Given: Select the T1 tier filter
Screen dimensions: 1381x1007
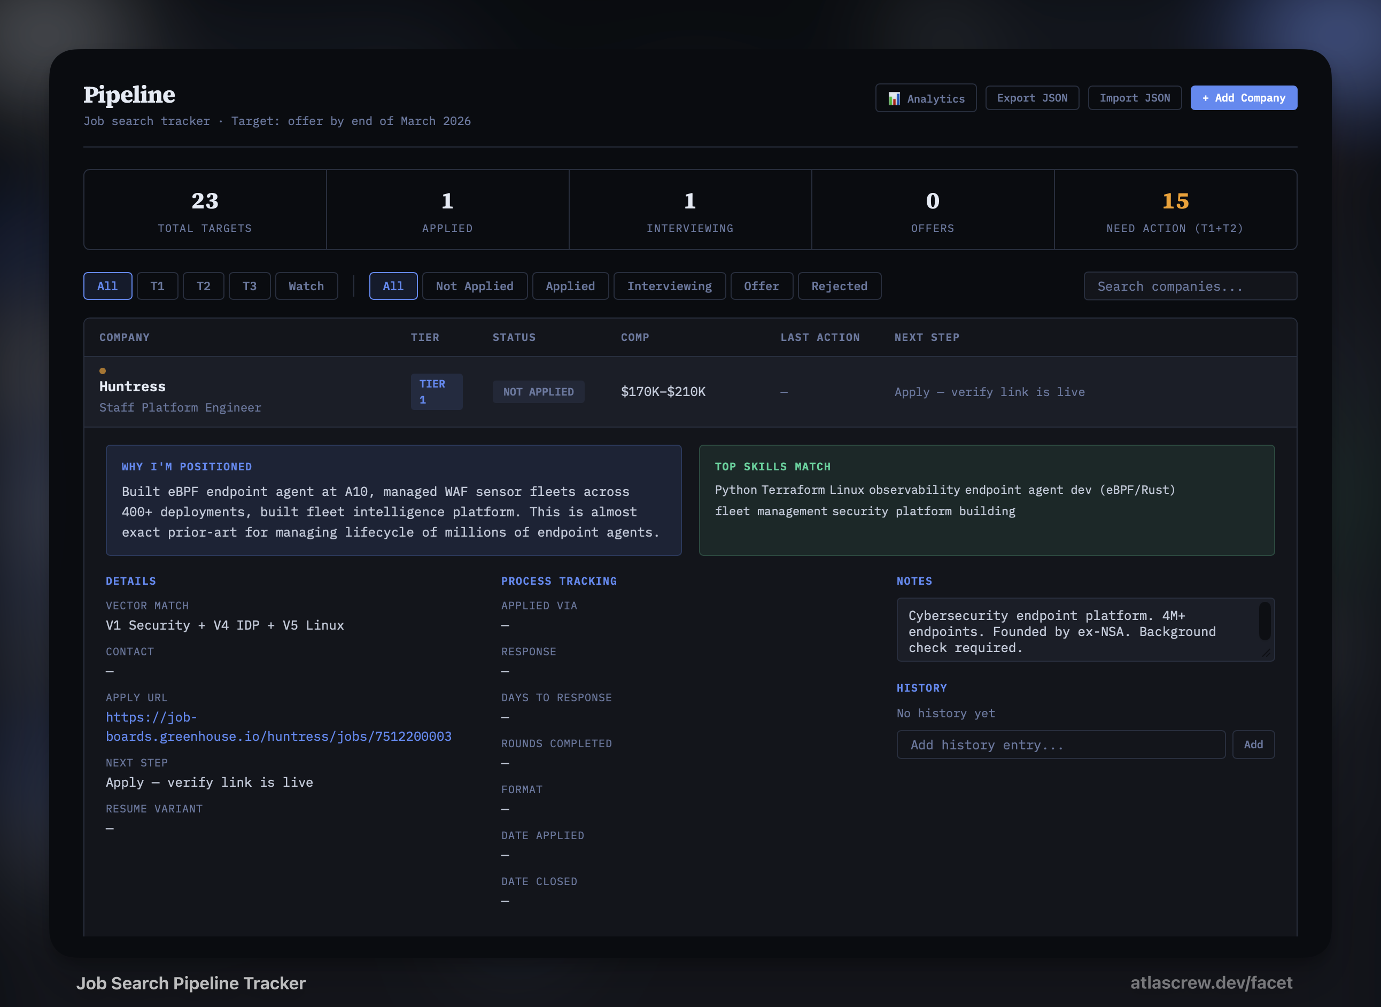Looking at the screenshot, I should [157, 286].
